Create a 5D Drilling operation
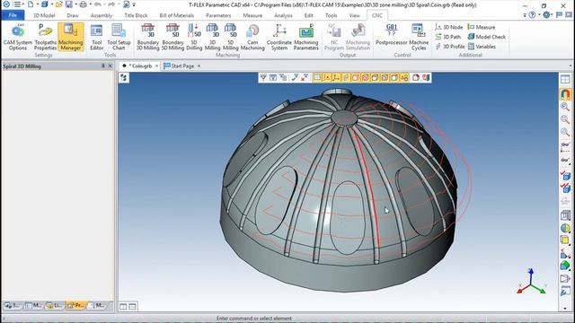This screenshot has width=575, height=323. [x=194, y=37]
